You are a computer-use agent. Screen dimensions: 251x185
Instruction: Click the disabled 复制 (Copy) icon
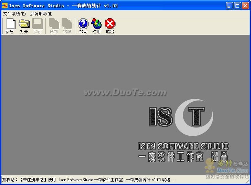pos(54,26)
